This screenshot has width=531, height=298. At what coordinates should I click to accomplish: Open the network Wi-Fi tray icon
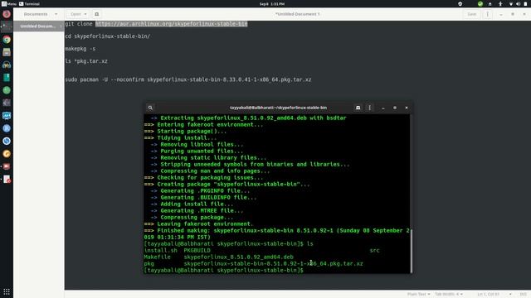point(511,3)
